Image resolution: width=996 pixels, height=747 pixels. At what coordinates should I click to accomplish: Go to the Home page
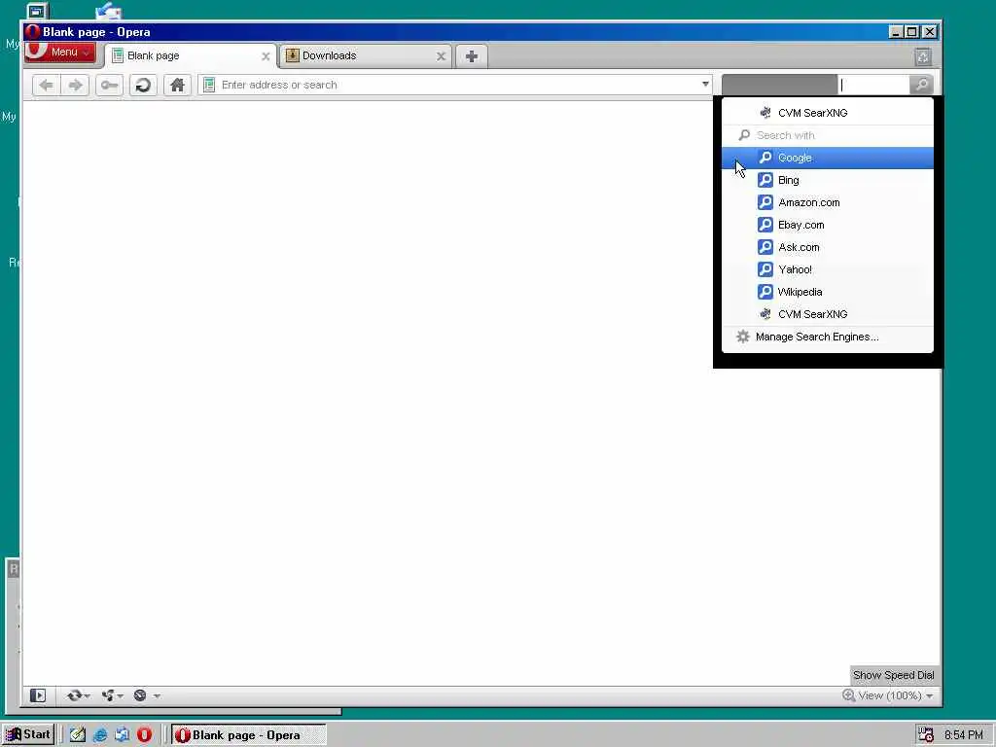coord(177,86)
